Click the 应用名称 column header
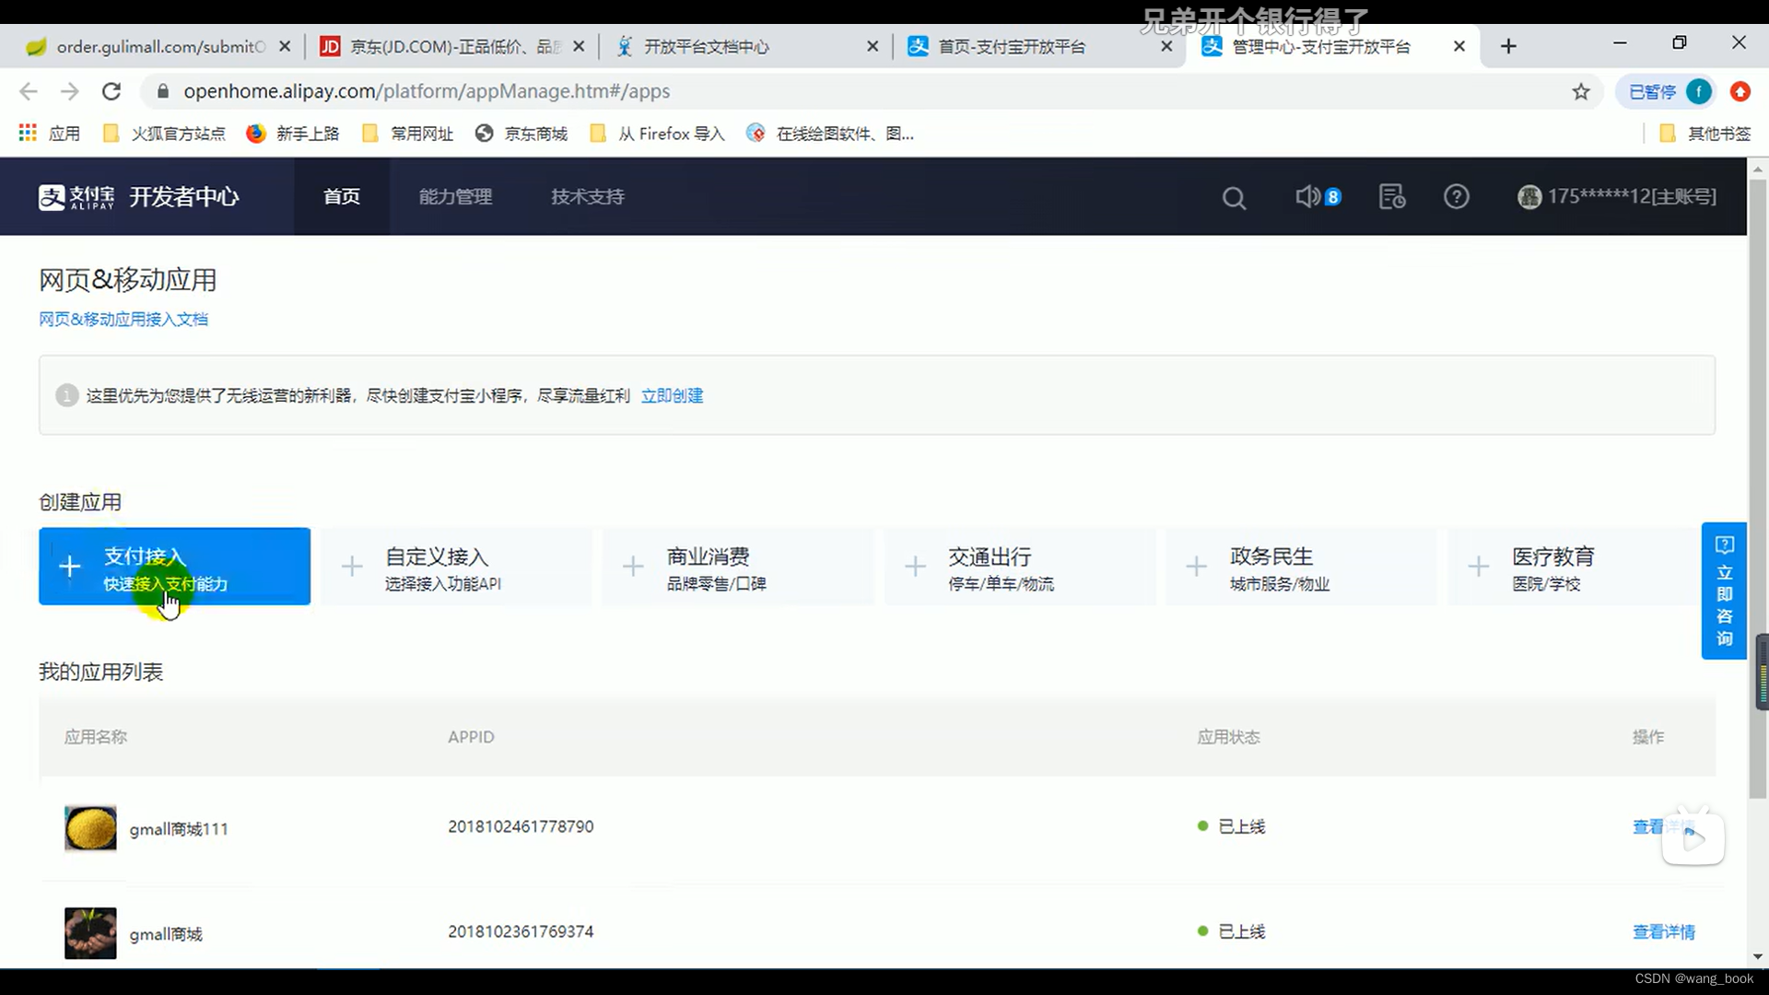Image resolution: width=1769 pixels, height=995 pixels. tap(96, 736)
